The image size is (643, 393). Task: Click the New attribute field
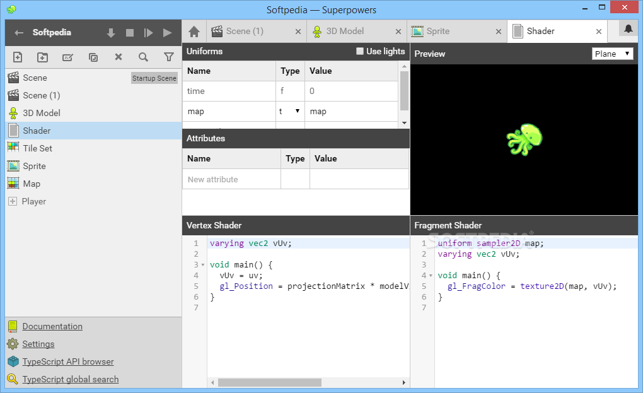(x=232, y=179)
